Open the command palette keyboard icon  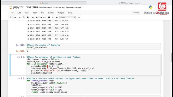(x=79, y=17)
